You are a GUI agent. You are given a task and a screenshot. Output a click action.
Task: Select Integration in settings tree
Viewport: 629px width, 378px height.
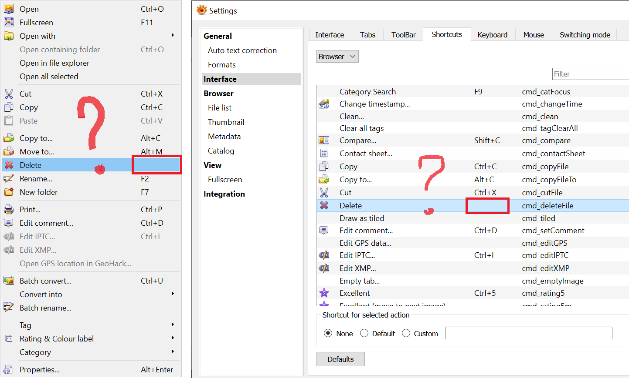point(224,194)
